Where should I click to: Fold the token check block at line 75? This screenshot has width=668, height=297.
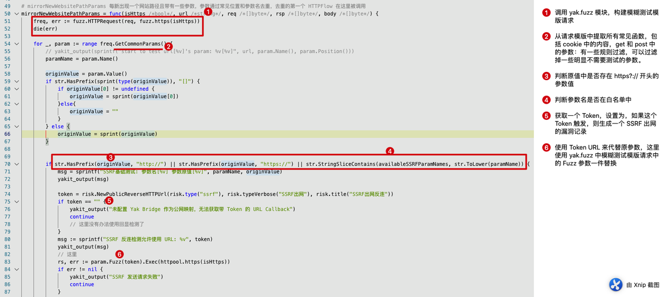coord(17,202)
